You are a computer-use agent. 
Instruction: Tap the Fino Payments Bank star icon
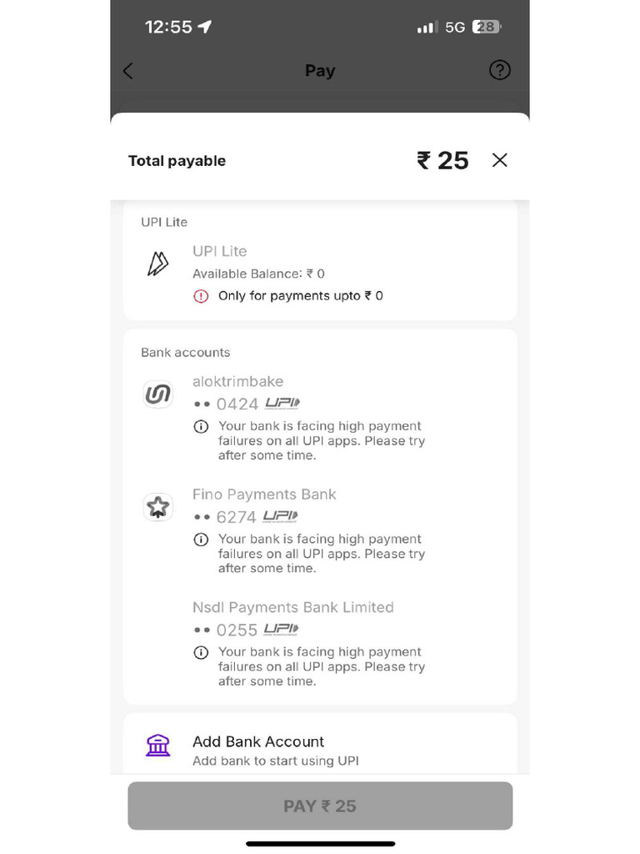tap(157, 506)
